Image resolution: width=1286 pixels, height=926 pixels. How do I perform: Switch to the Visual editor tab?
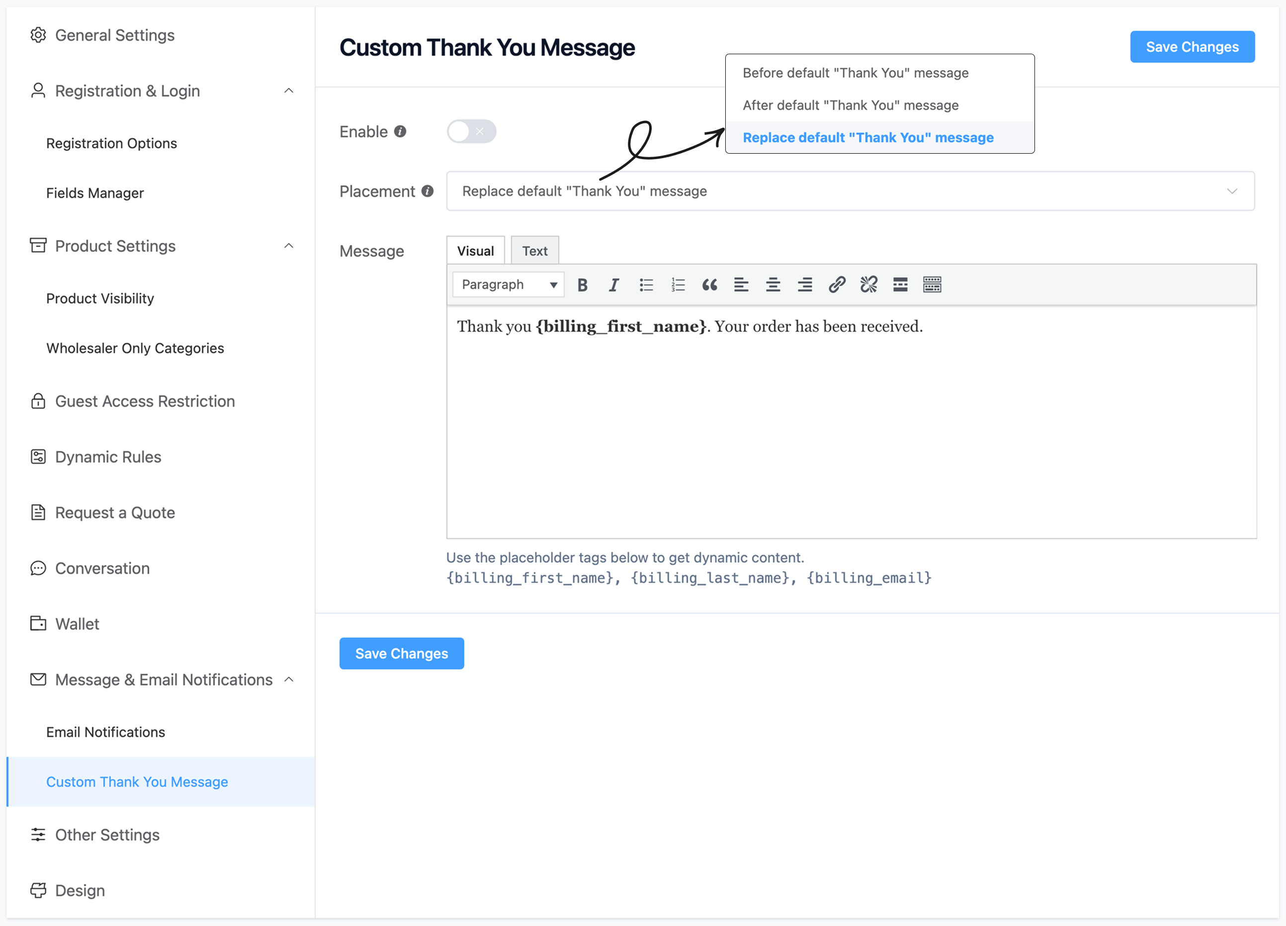point(475,250)
